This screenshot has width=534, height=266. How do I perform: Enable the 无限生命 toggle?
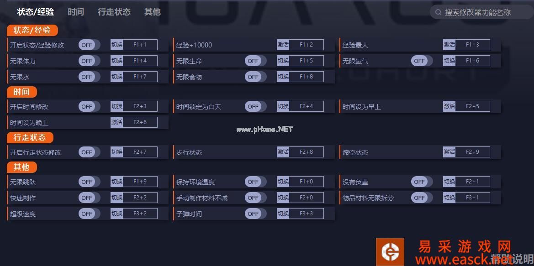255,61
